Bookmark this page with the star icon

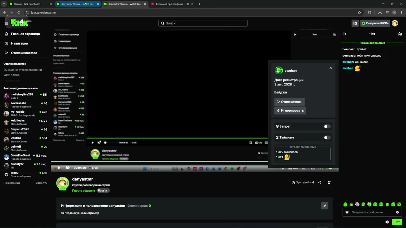[359, 12]
